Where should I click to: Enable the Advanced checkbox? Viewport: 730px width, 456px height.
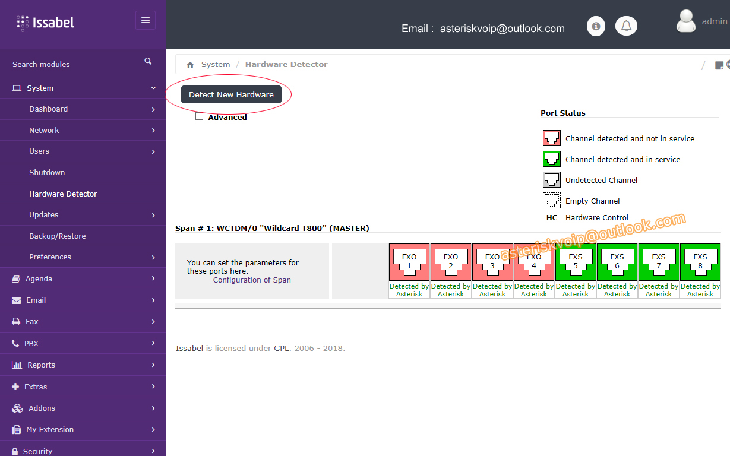click(200, 117)
